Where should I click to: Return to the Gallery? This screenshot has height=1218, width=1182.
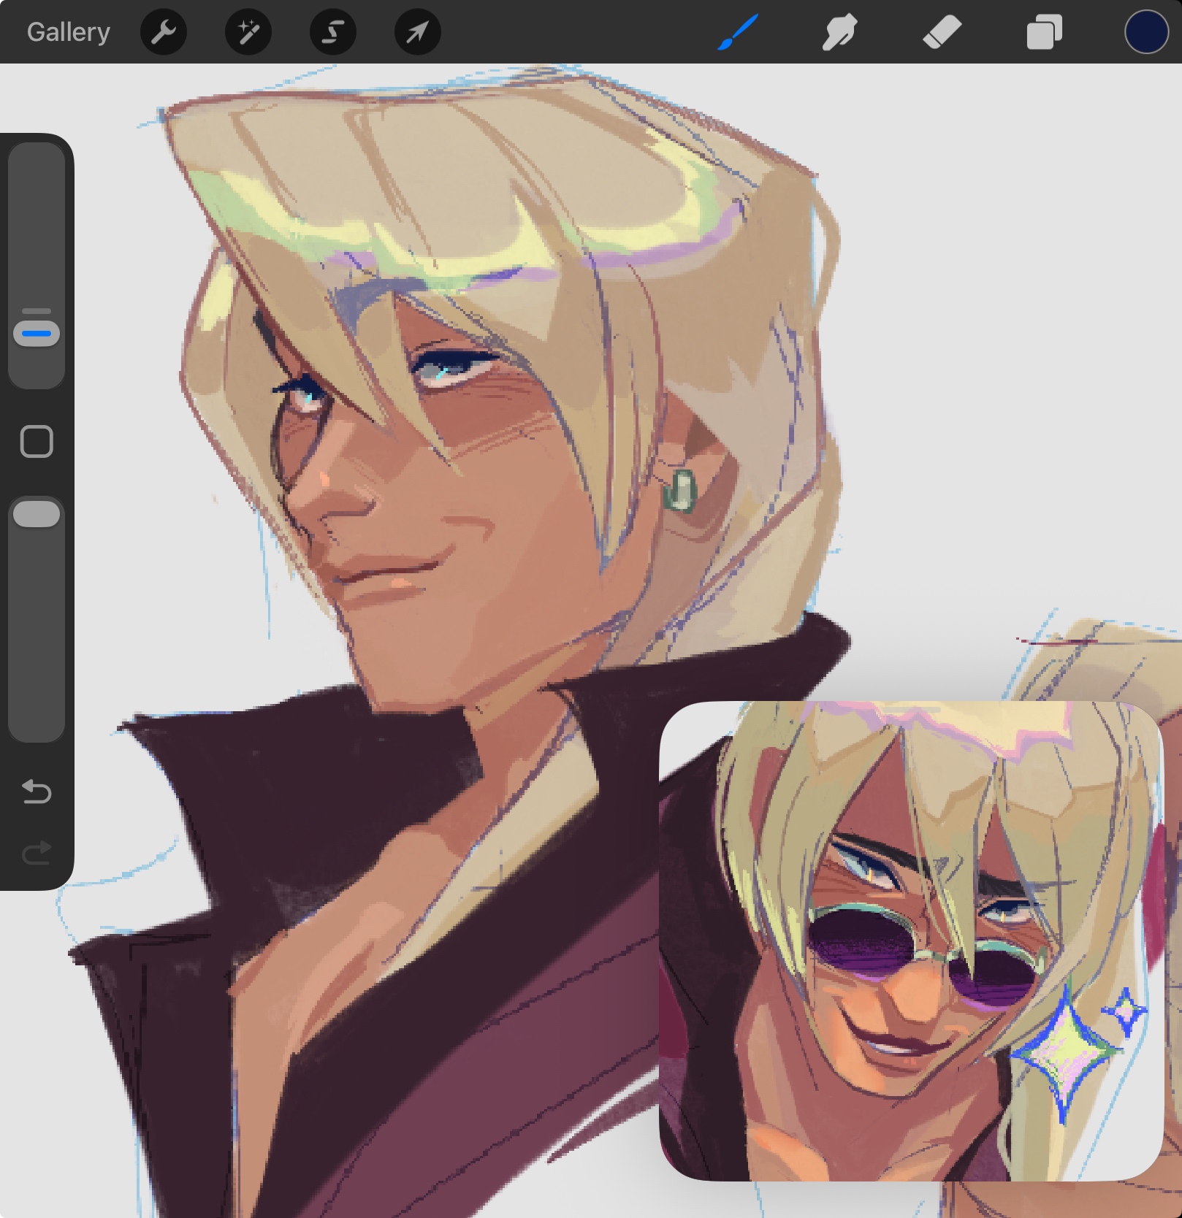tap(69, 32)
